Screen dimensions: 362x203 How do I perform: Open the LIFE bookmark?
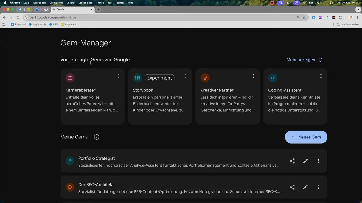[x=53, y=25]
